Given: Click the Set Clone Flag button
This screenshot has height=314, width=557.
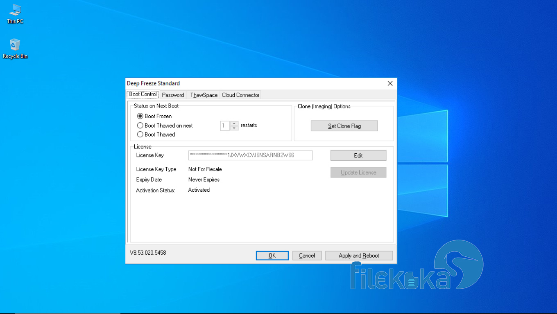Looking at the screenshot, I should 344,126.
